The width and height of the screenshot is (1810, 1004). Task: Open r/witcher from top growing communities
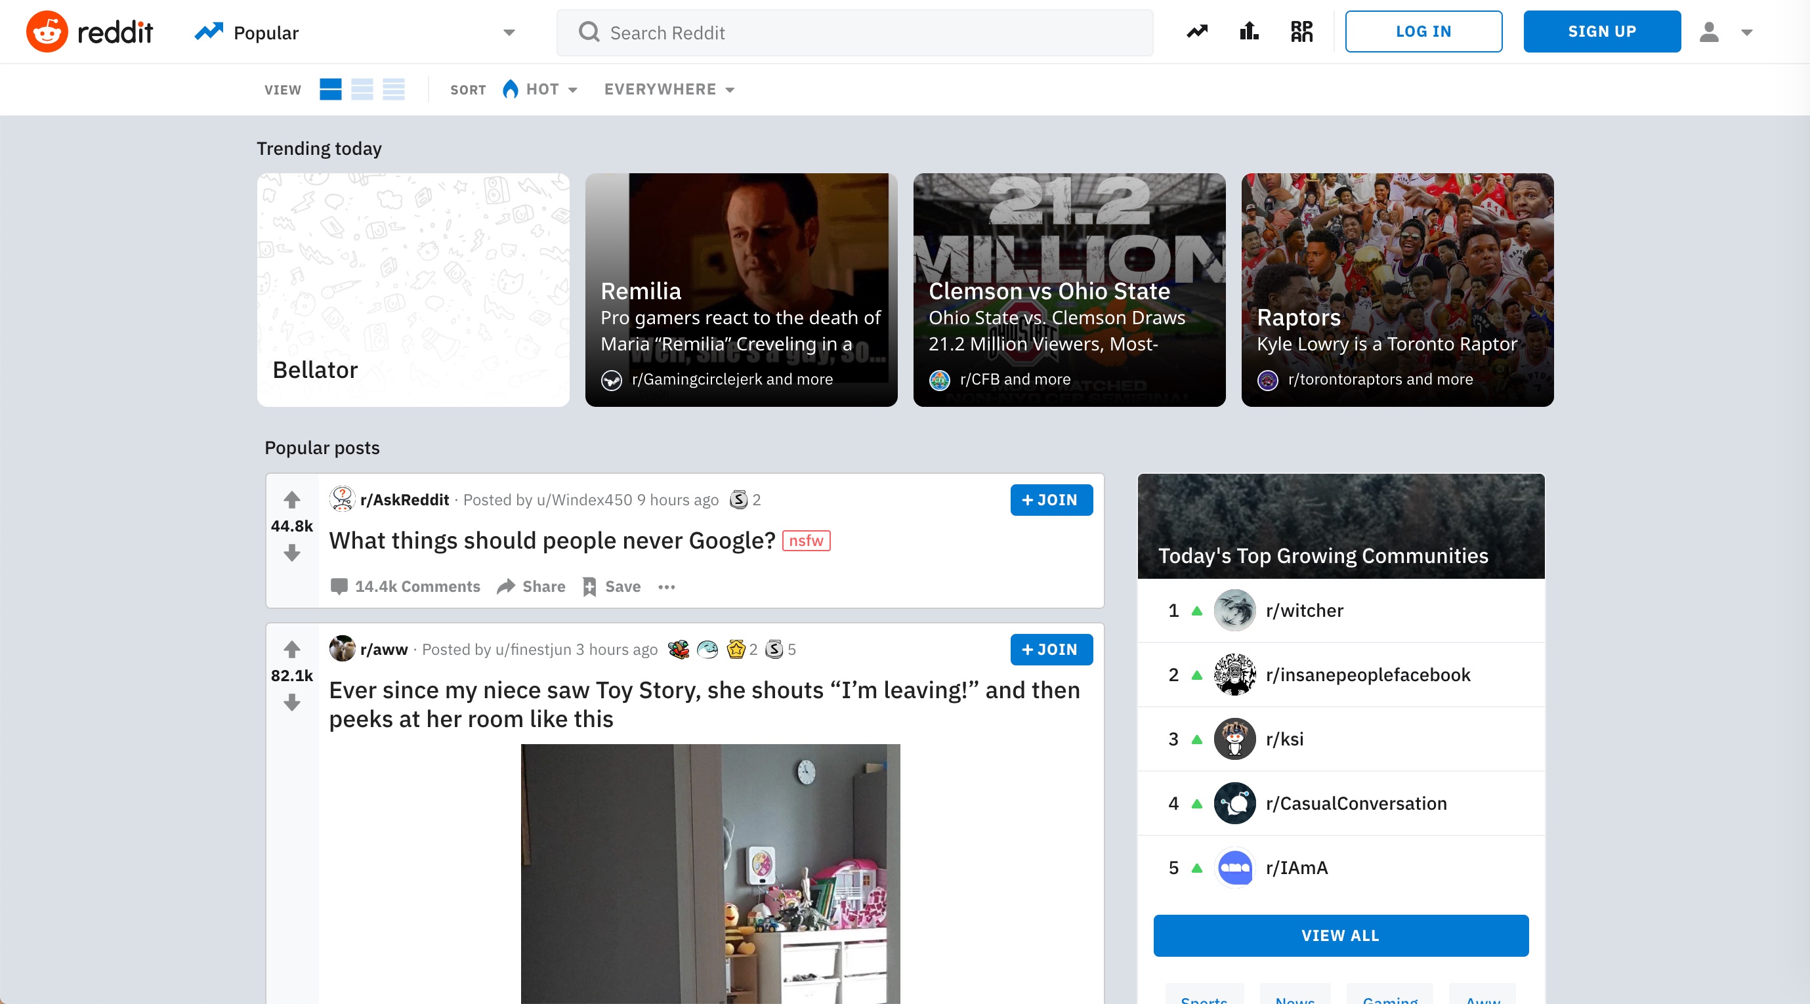[1304, 610]
